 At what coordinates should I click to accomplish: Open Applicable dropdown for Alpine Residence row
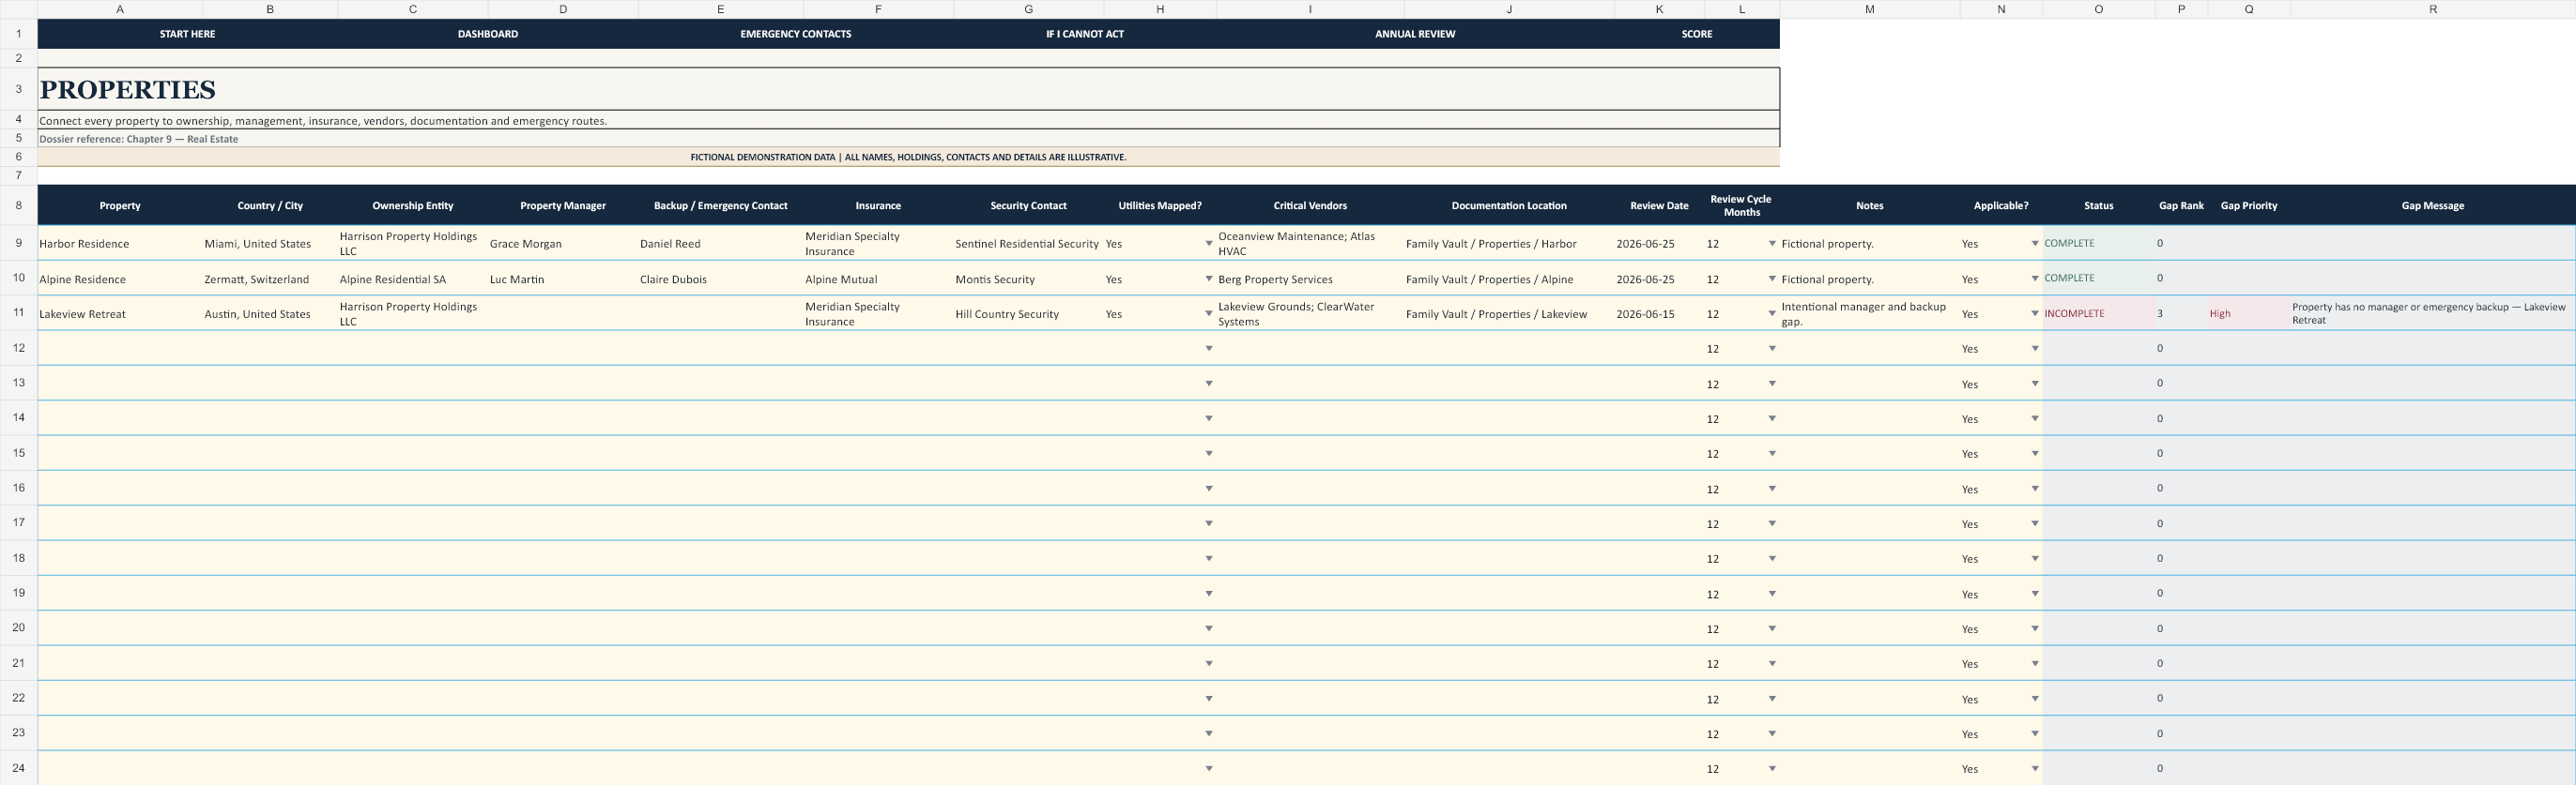click(2035, 279)
